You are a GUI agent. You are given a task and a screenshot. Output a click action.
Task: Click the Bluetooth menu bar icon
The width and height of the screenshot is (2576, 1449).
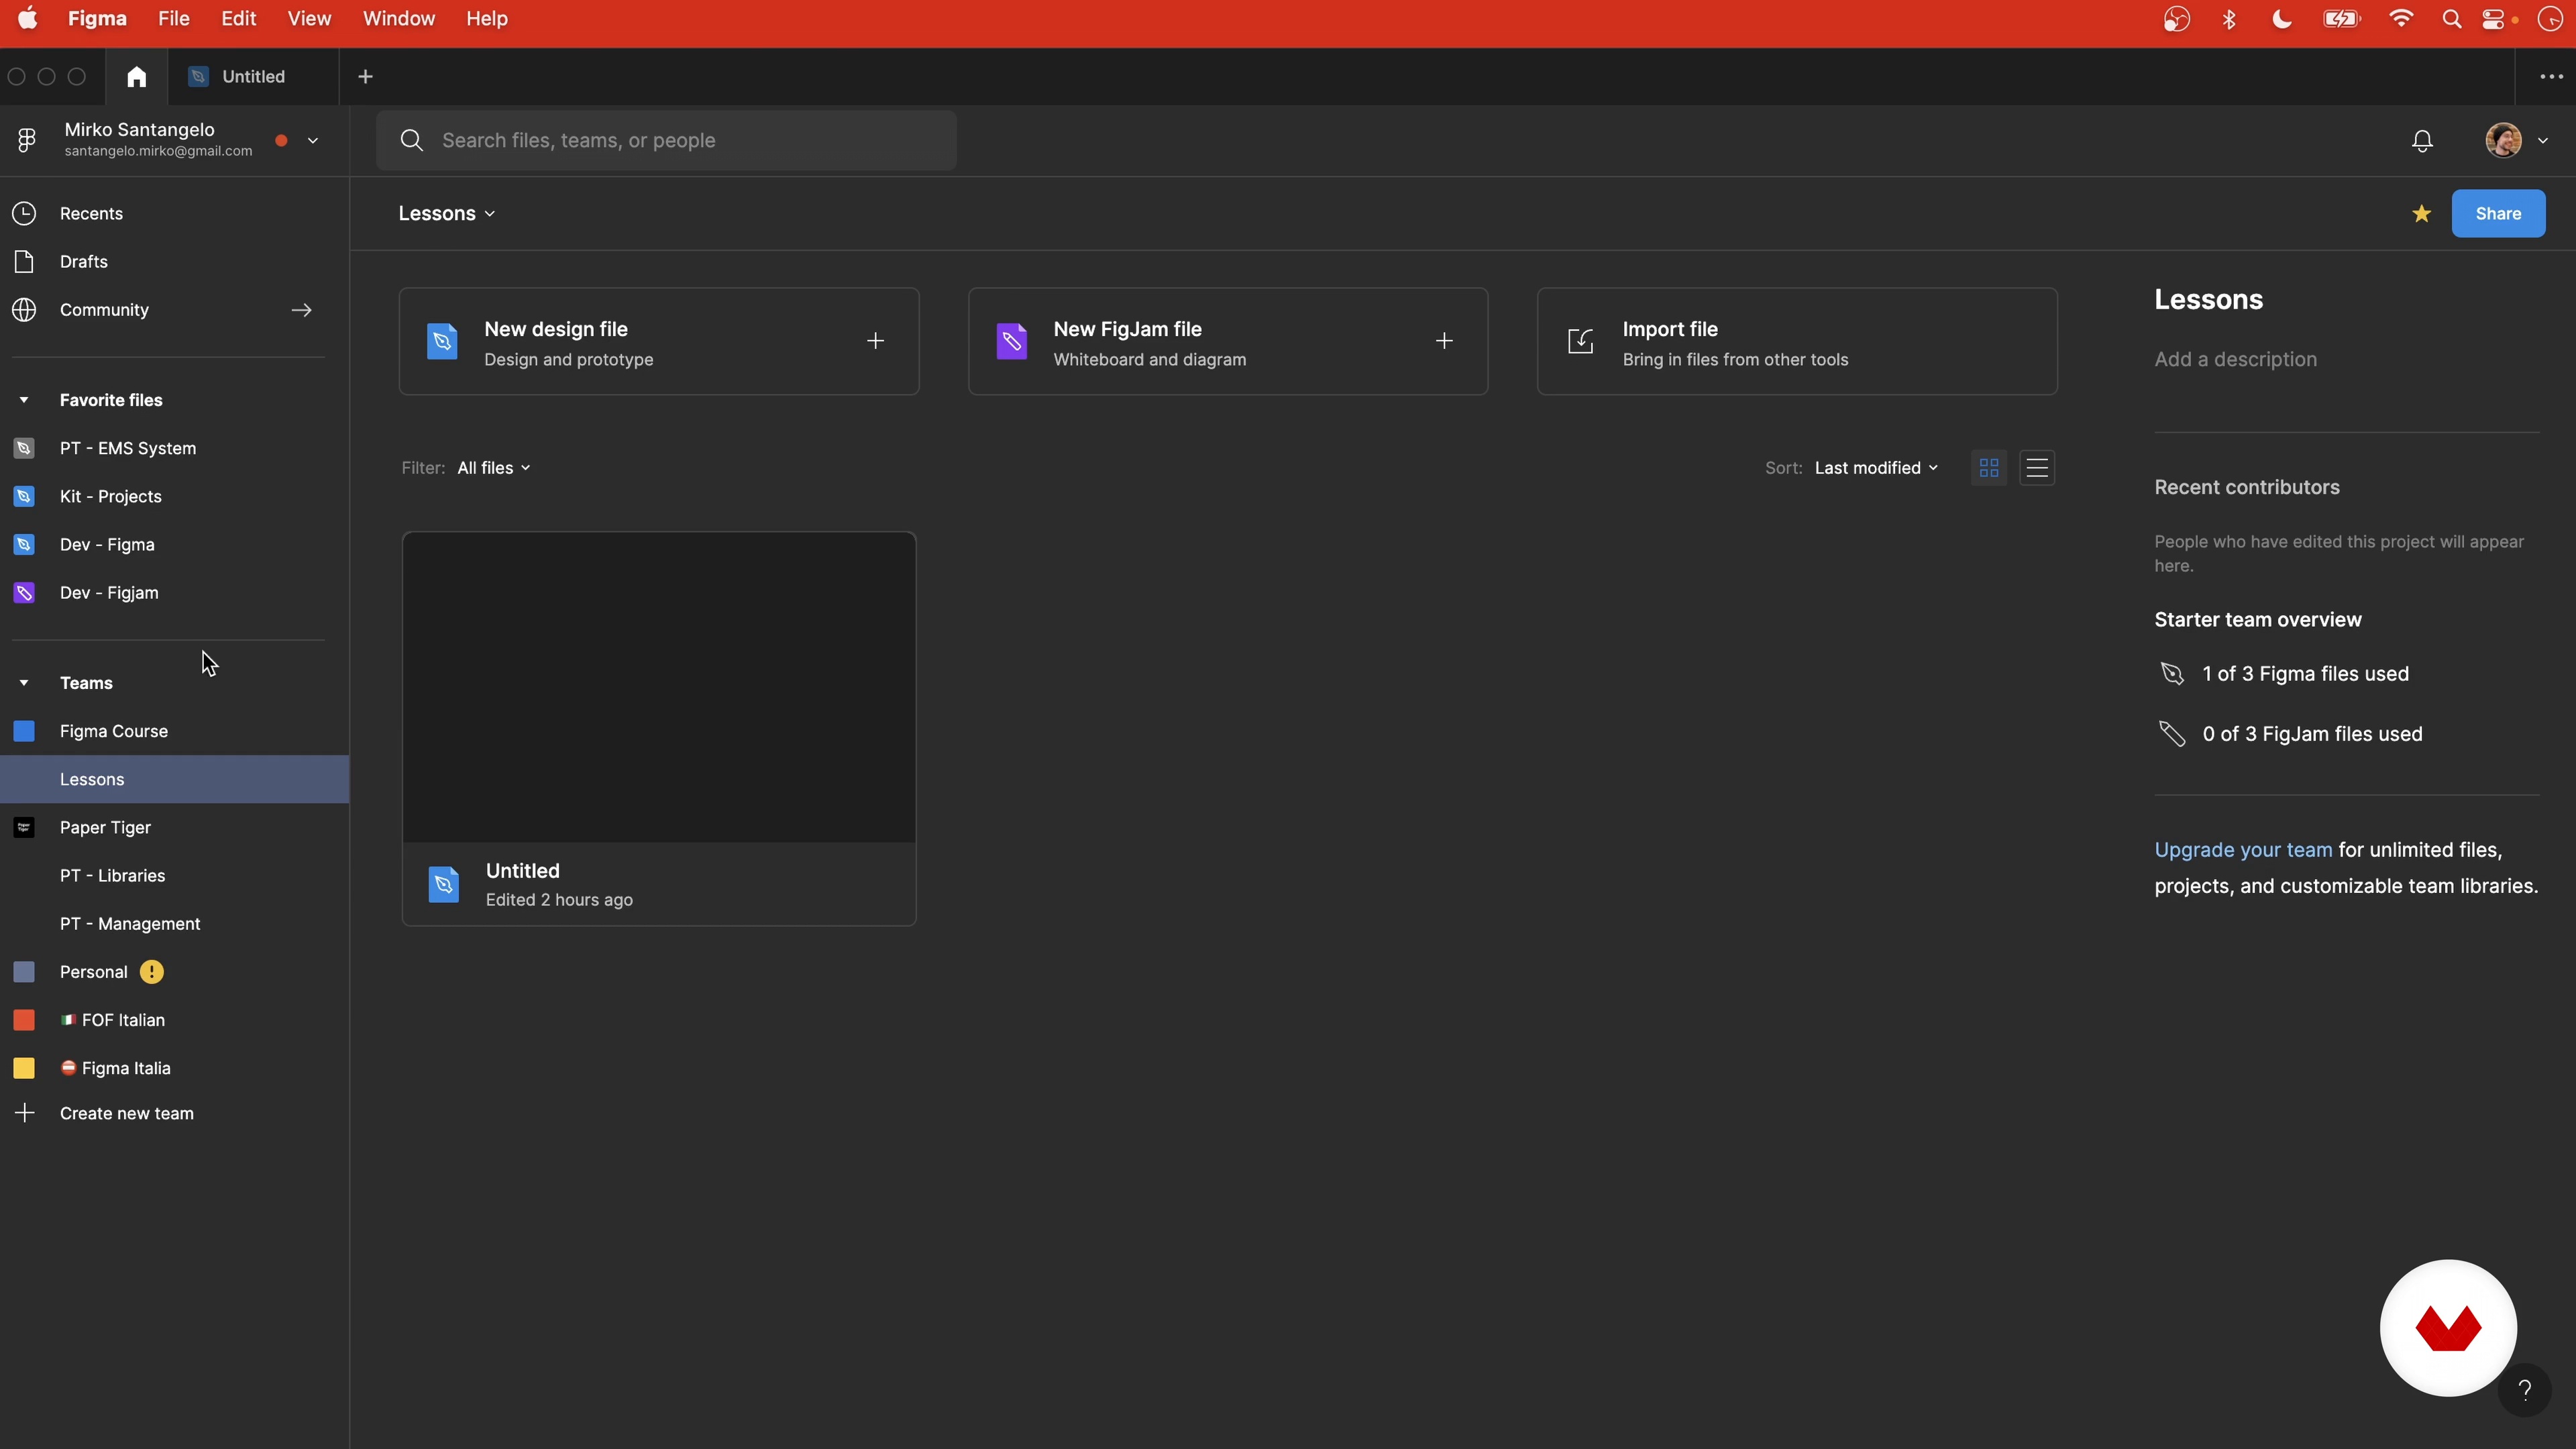click(x=2229, y=19)
